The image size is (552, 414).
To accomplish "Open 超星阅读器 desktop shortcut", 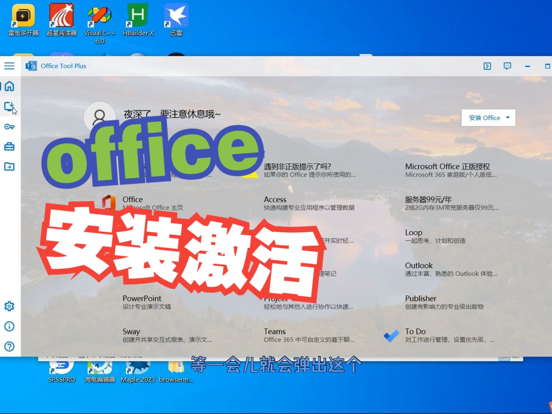I will [x=61, y=20].
